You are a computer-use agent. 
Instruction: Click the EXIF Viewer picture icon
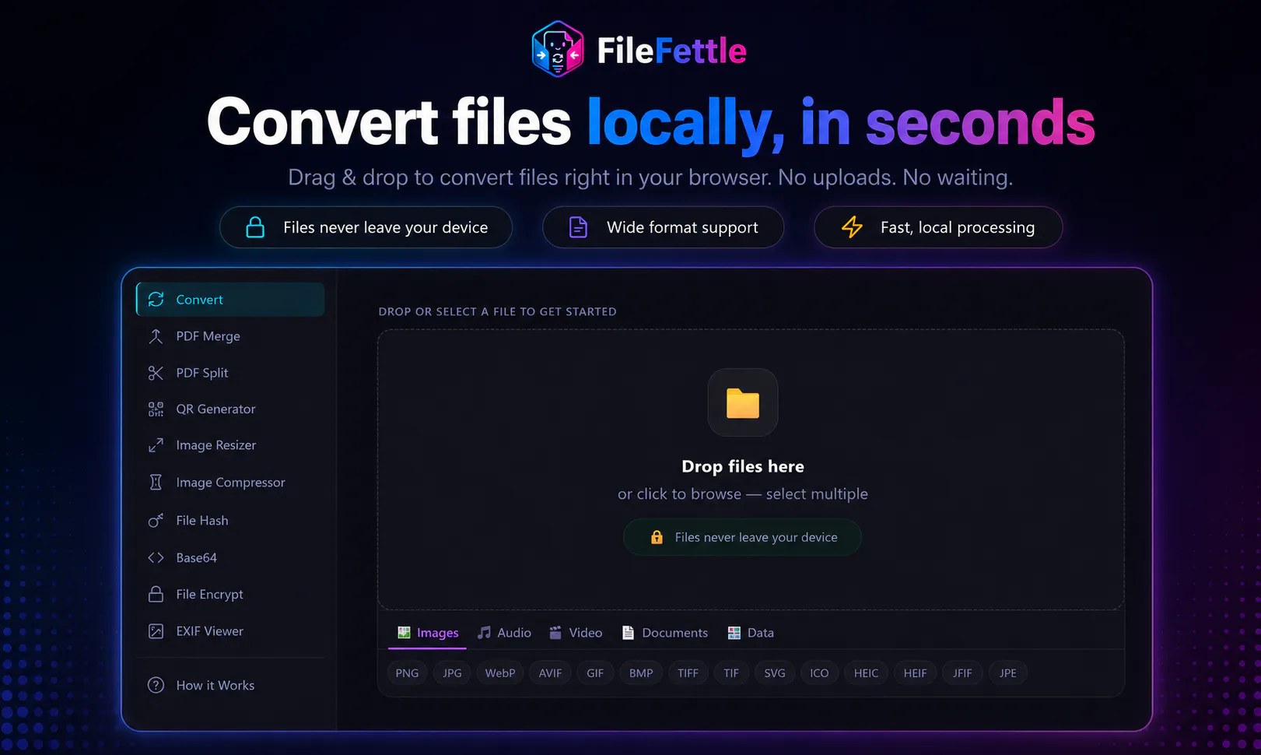click(156, 631)
